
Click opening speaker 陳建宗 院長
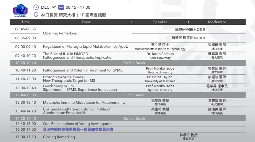click(x=184, y=29)
